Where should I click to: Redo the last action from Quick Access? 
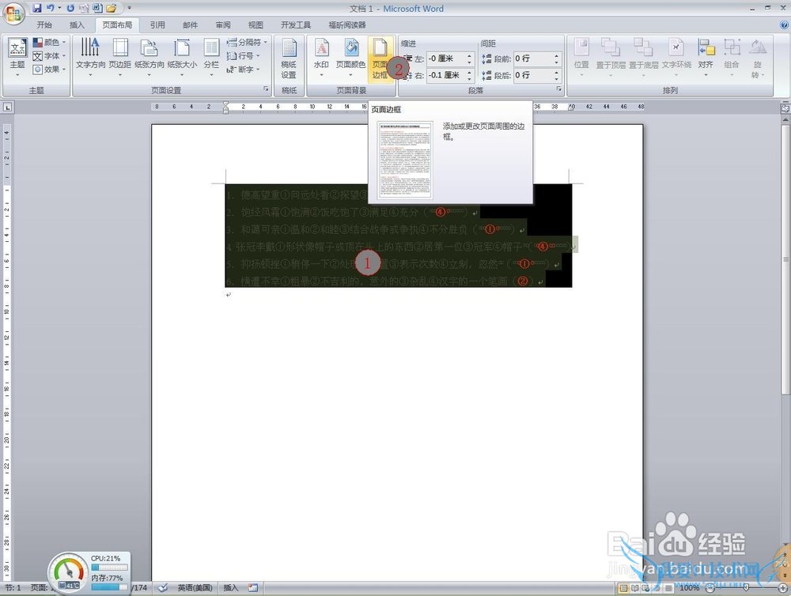70,8
